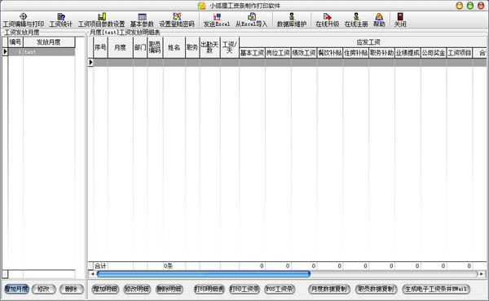The image size is (489, 301).
Task: Click the 打印工资条 button
Action: click(244, 289)
